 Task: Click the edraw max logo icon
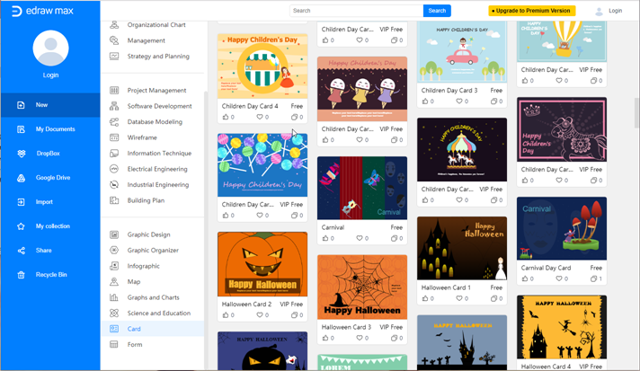tap(16, 11)
